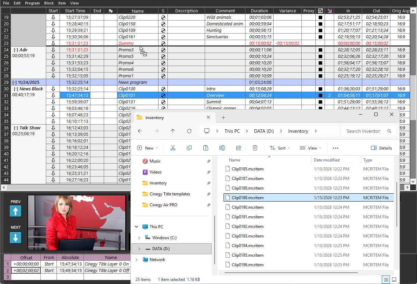Click the Details pane button
Image resolution: width=417 pixels, height=284 pixels.
[381, 148]
